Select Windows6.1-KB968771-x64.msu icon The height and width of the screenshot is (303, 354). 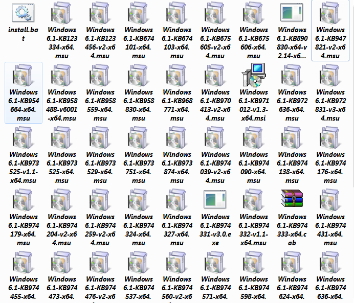[177, 75]
